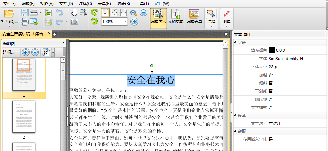The image size is (328, 151).
Task: Click the 注释 tool icon
Action: 211,14
